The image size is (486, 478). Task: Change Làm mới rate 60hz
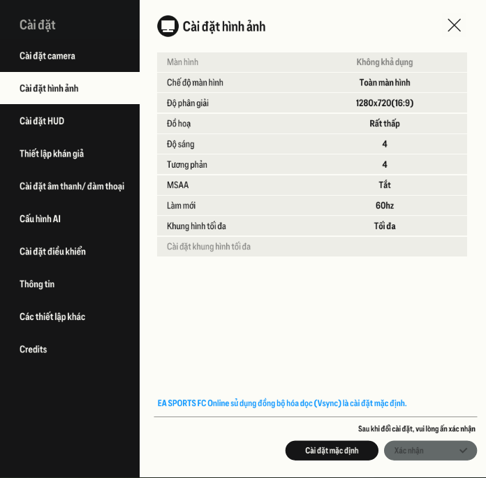click(x=385, y=205)
